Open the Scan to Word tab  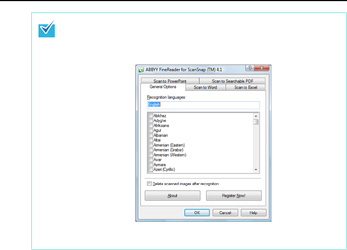205,87
